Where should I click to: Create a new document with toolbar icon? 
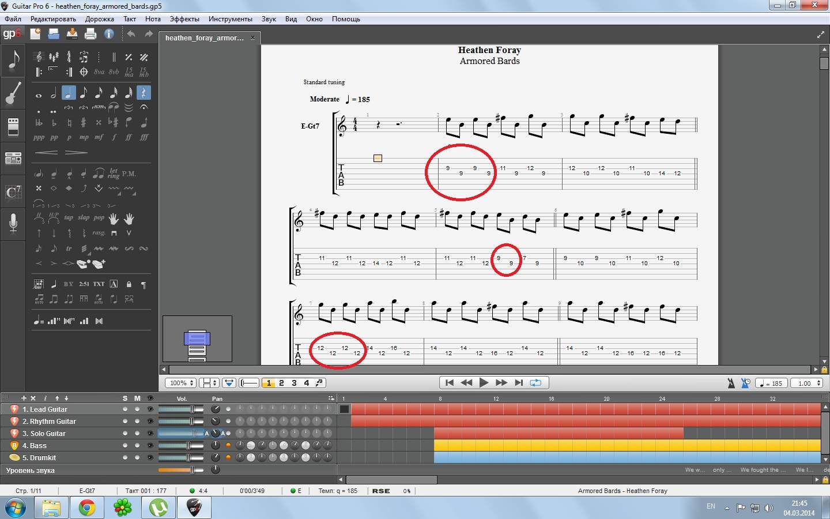pyautogui.click(x=35, y=34)
